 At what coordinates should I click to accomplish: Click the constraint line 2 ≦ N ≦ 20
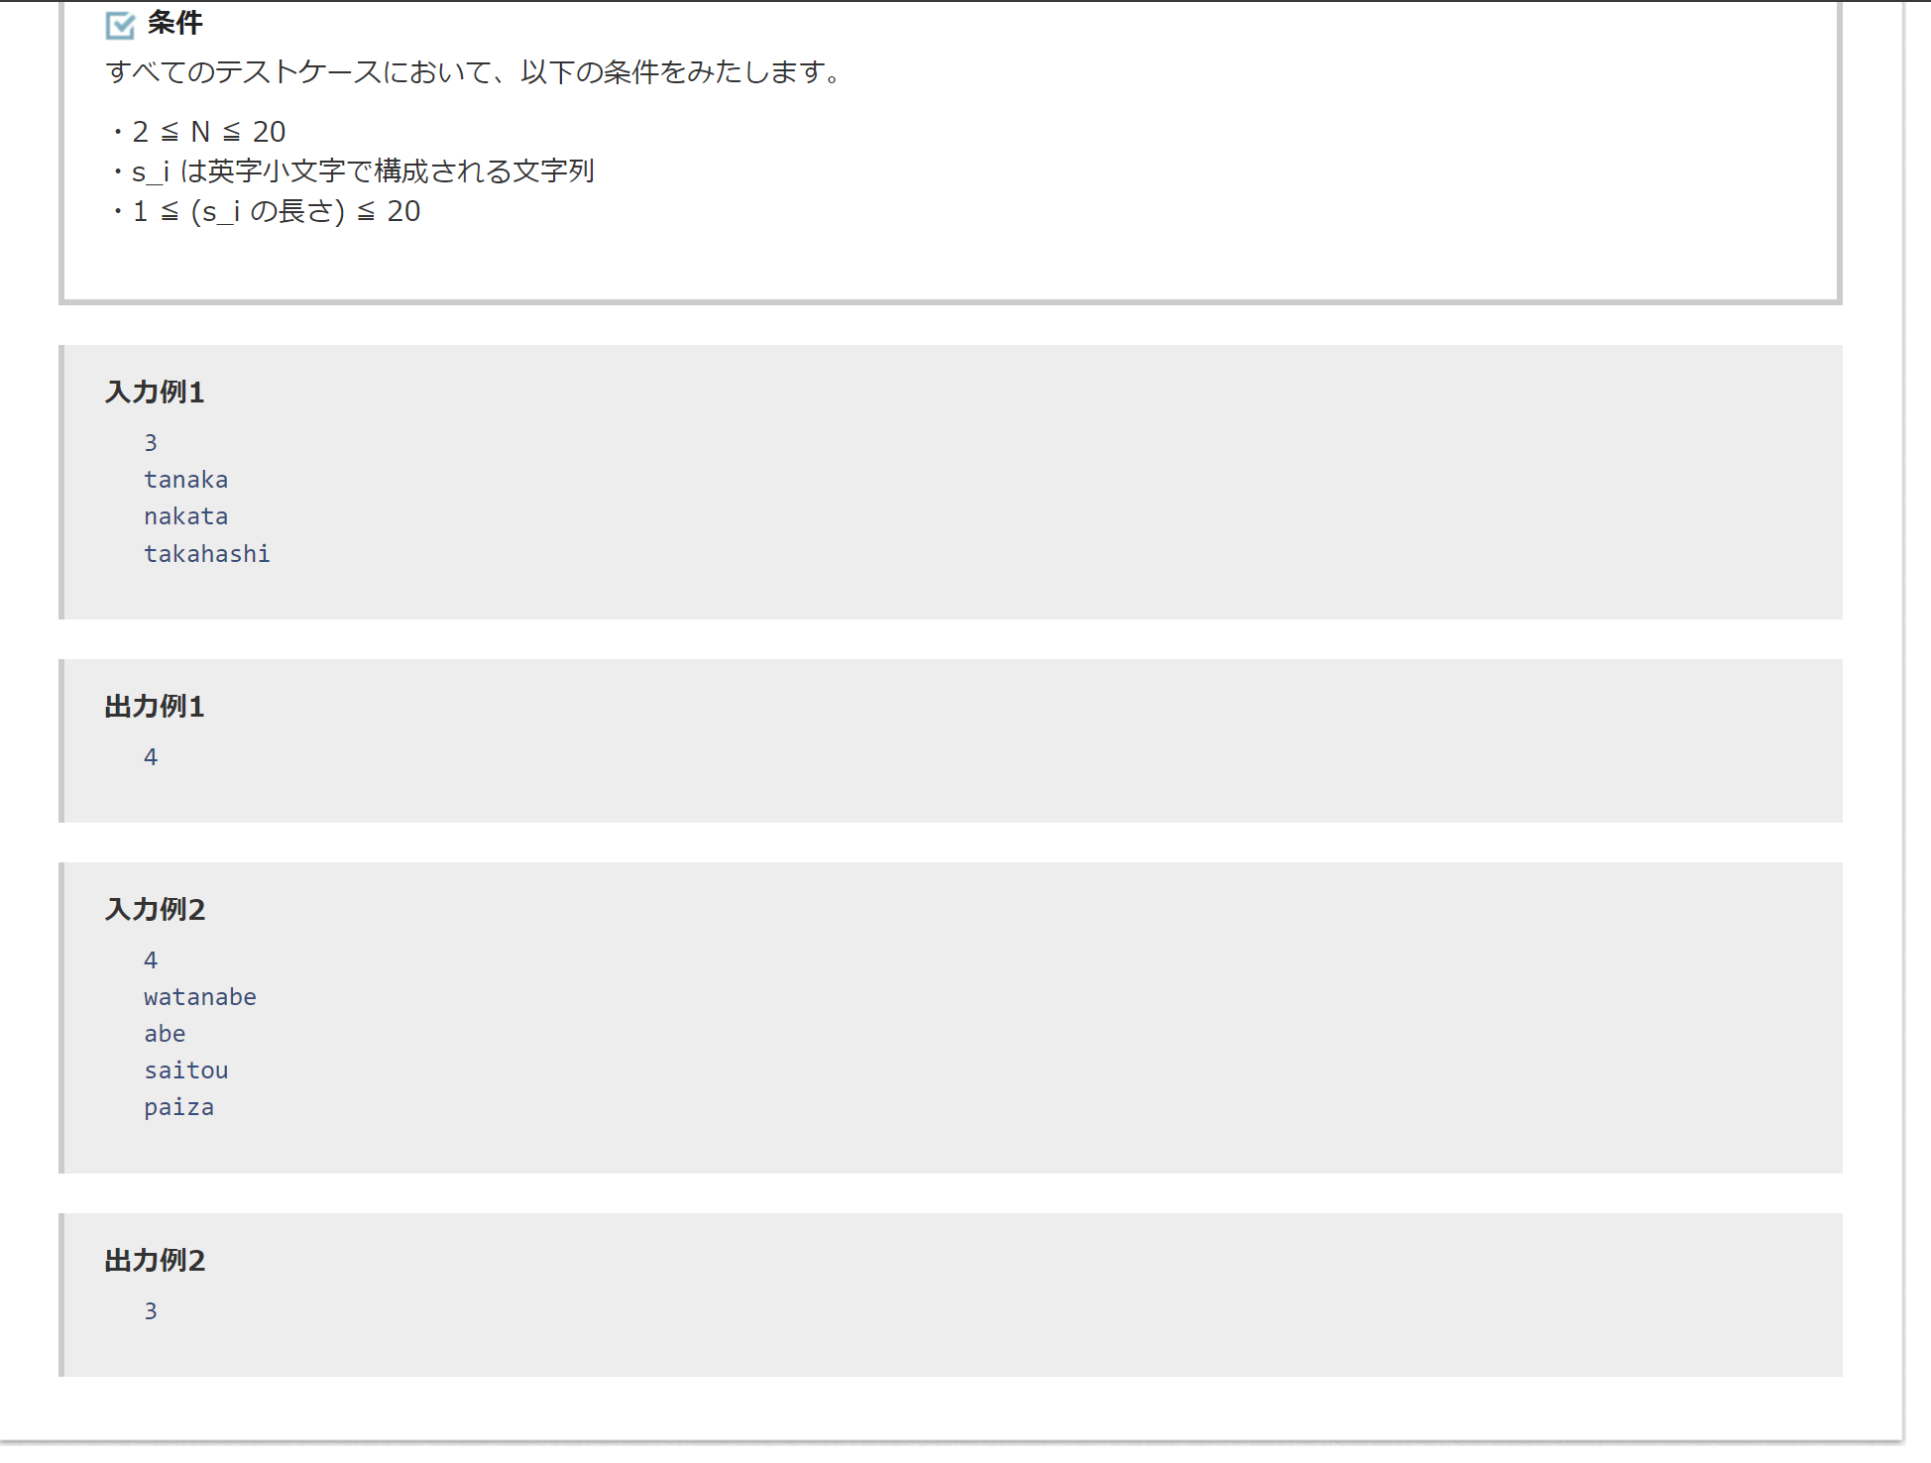(x=208, y=132)
